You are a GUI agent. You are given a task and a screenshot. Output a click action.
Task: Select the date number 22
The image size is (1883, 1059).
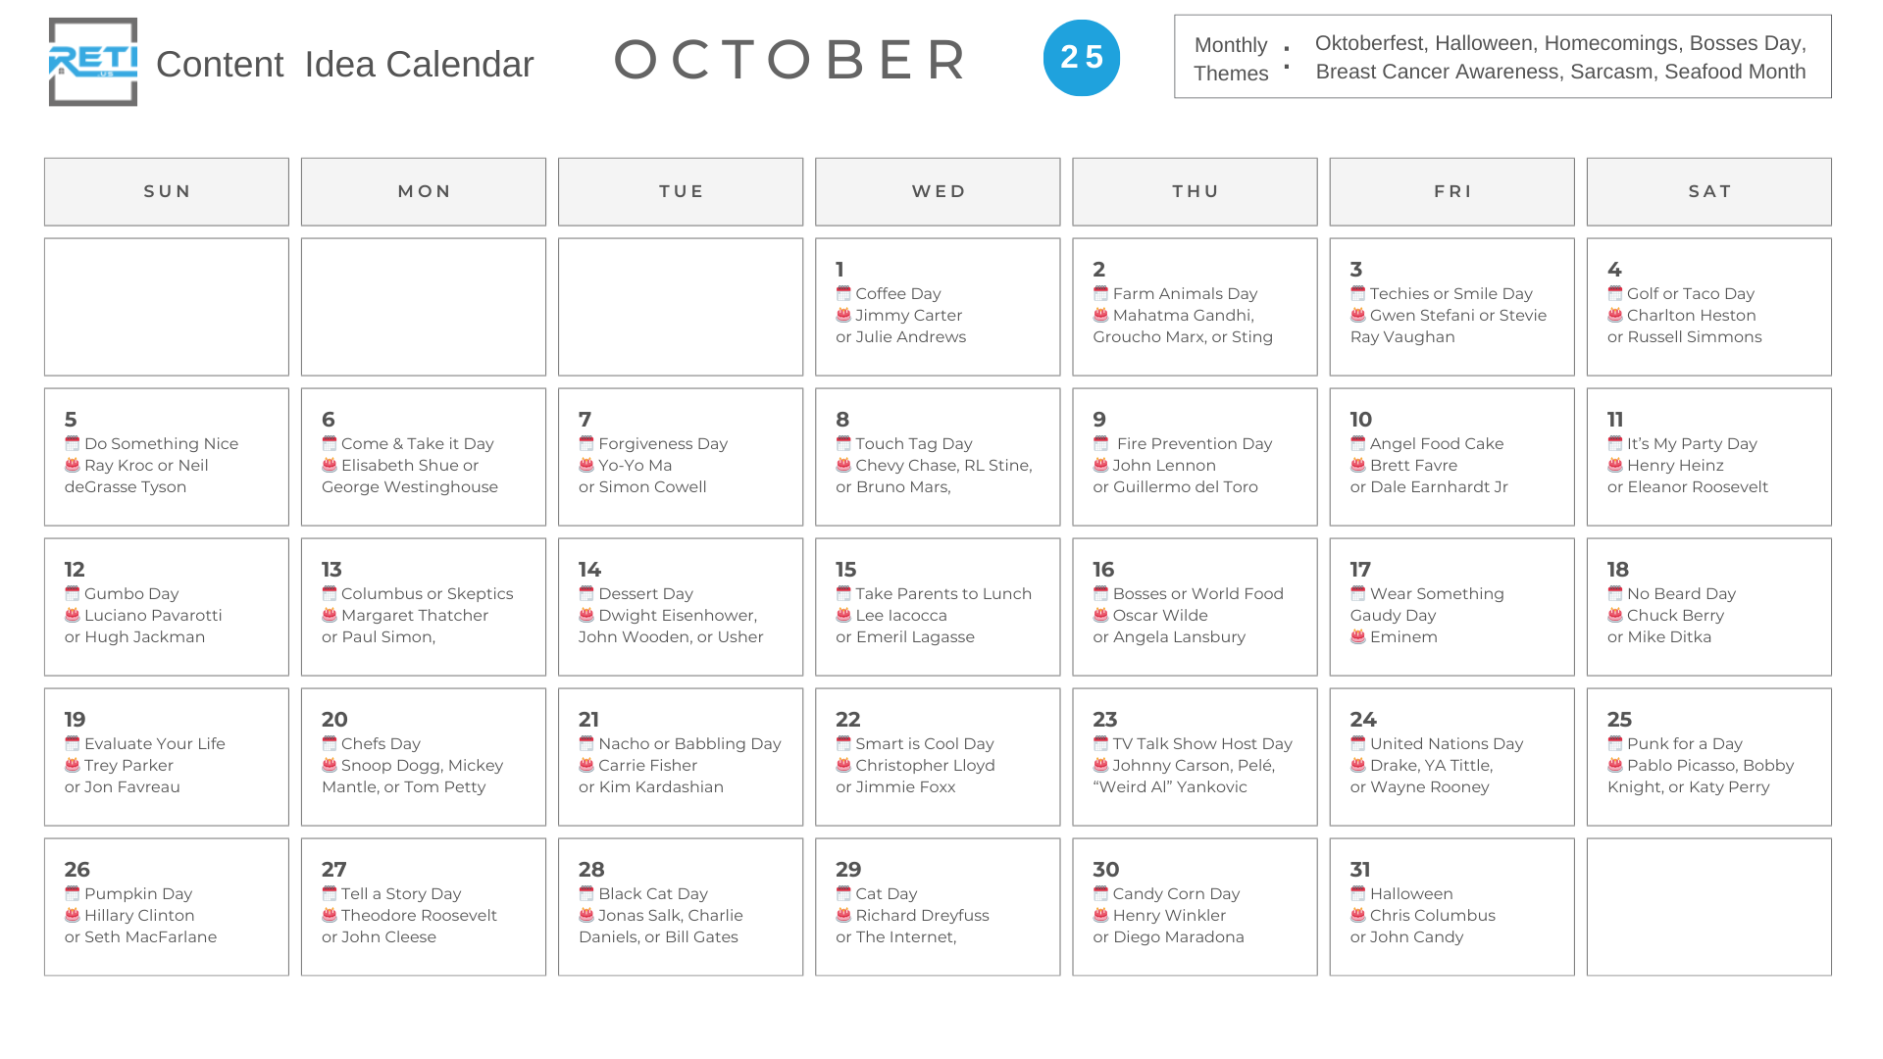pyautogui.click(x=847, y=719)
